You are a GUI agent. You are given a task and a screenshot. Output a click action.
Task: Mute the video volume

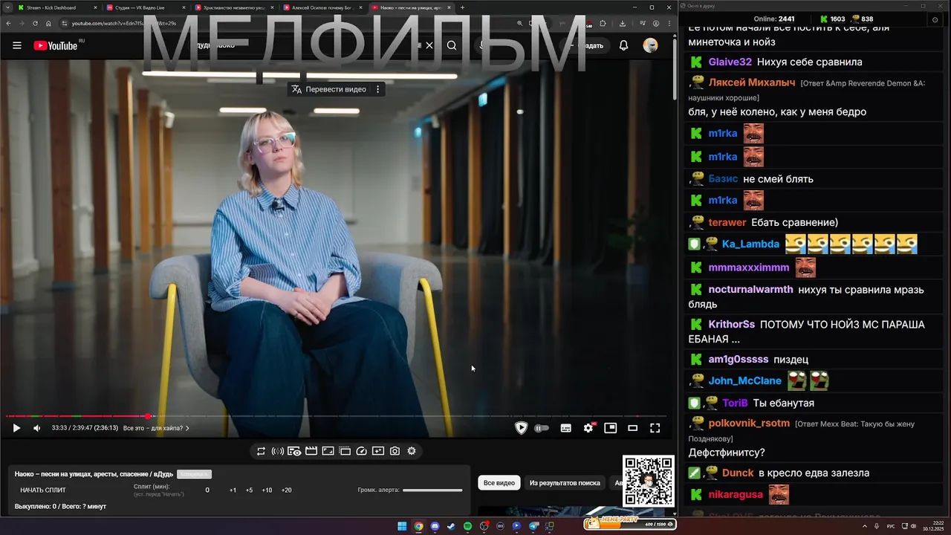click(x=37, y=428)
